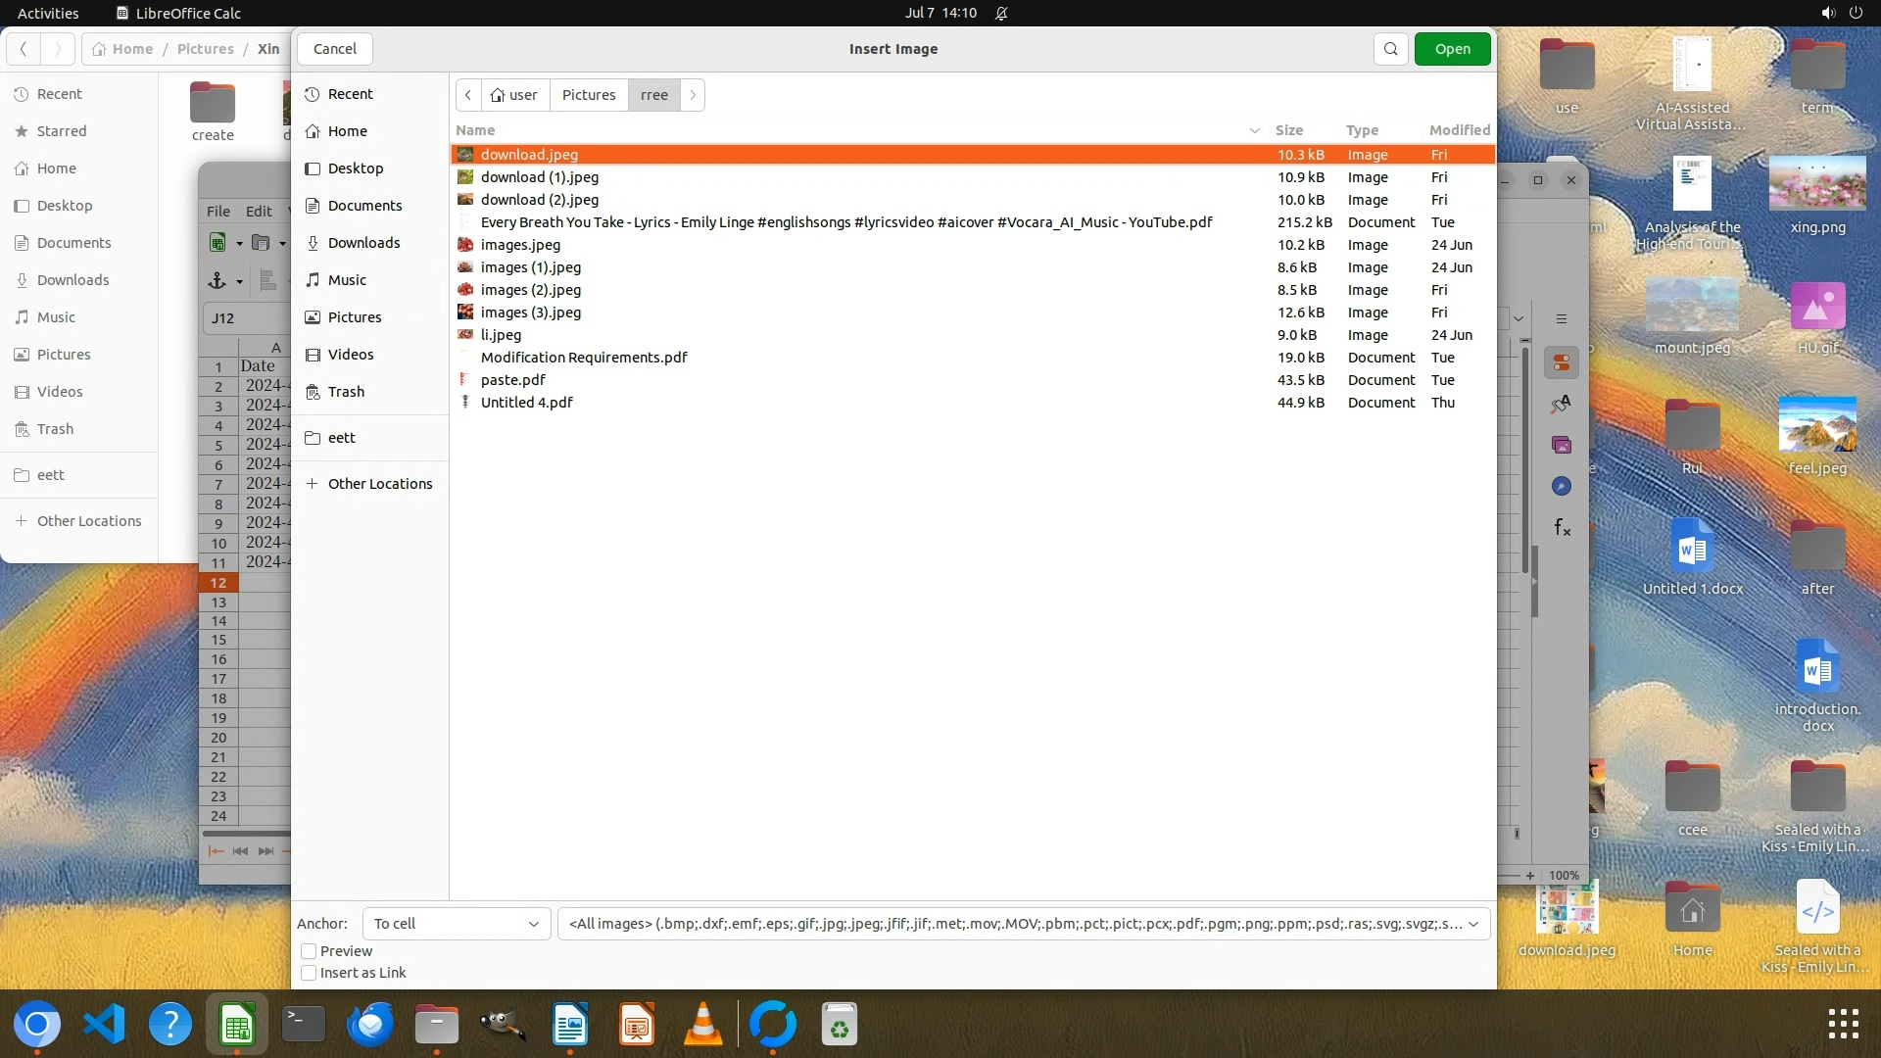Open the sidebar settings hamburger menu
This screenshot has height=1058, width=1881.
pos(1562,319)
